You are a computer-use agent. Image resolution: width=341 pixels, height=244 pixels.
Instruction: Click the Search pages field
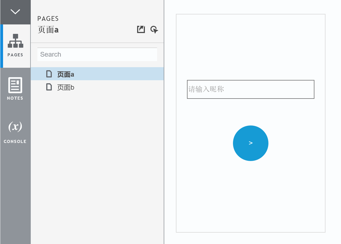coord(97,54)
